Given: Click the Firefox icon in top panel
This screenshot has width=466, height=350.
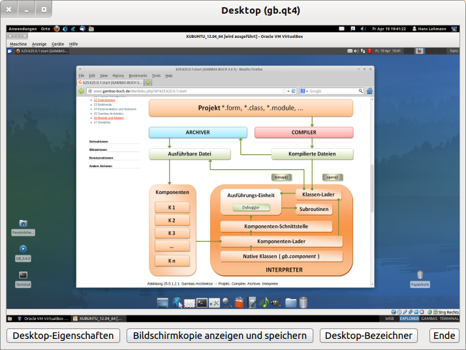Looking at the screenshot, I should pyautogui.click(x=57, y=29).
